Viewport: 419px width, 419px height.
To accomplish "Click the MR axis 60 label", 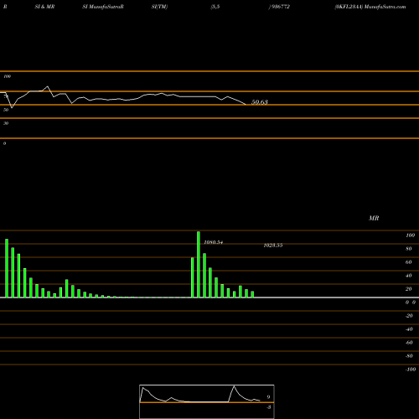I will point(408,262).
